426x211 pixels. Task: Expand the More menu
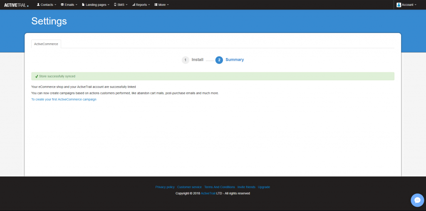coord(162,5)
